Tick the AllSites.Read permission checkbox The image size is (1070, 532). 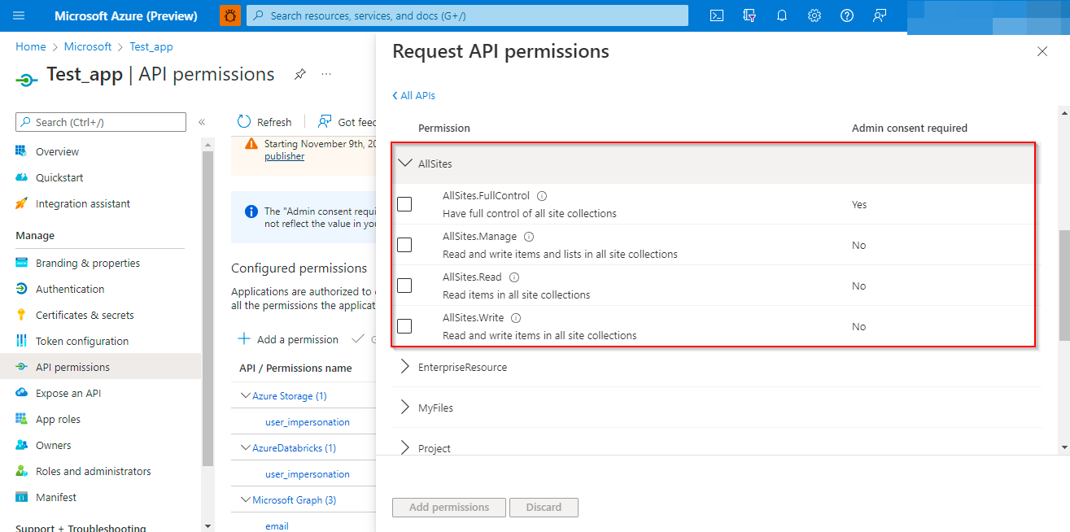(x=404, y=286)
